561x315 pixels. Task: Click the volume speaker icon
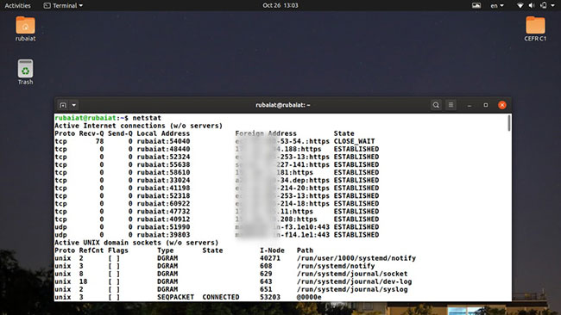(x=532, y=5)
